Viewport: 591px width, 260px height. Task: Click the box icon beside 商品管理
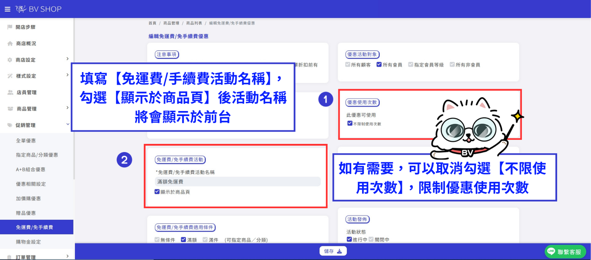coord(10,109)
